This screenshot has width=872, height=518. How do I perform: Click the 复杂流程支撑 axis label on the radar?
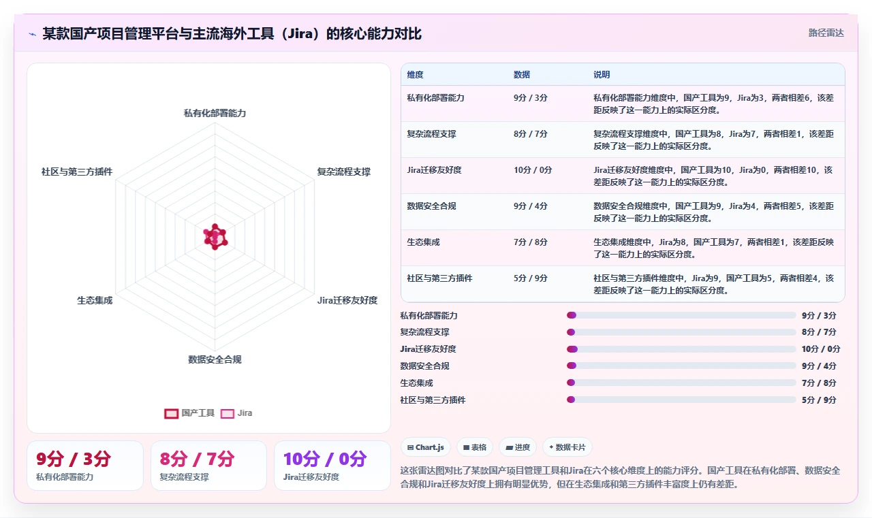click(x=344, y=172)
